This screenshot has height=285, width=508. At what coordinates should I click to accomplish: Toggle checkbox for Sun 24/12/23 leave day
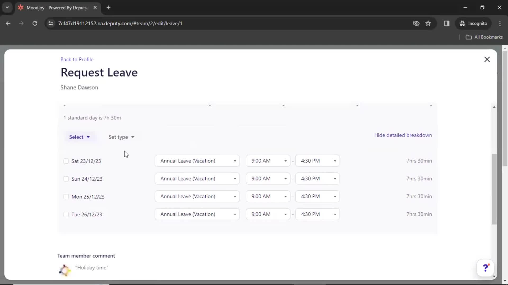(x=66, y=178)
